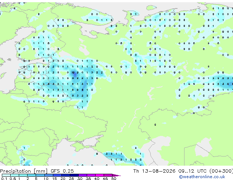Viewport: 233px width, 180px height.
Task: Pick the 1–2 mm legend color swatch
Action: click(23, 175)
